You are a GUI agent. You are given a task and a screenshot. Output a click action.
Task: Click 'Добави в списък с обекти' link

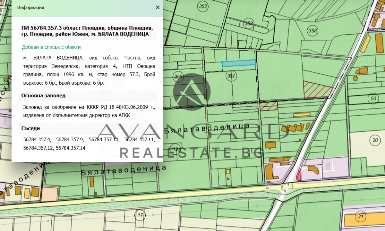point(51,47)
